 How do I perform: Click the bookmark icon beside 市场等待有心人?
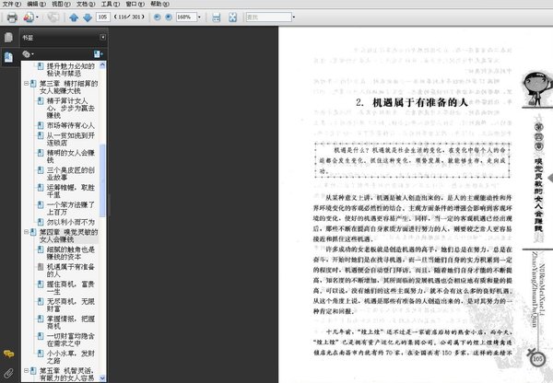(x=41, y=125)
